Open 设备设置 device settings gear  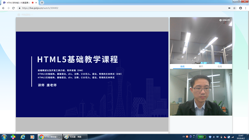pos(224,20)
